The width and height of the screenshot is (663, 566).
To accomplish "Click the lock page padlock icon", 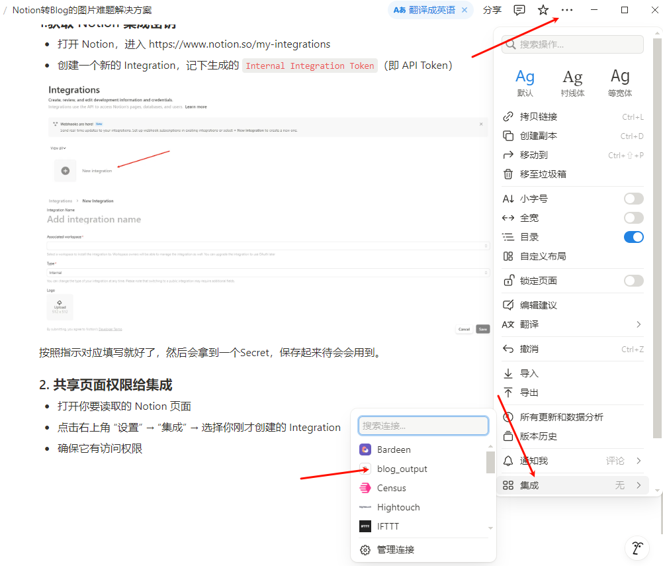I will 508,281.
